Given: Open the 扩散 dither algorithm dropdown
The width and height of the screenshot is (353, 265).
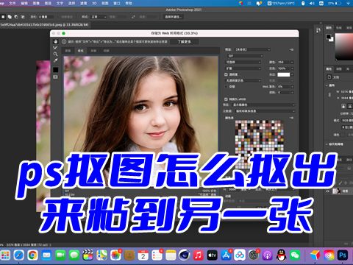Looking at the screenshot, I should [x=243, y=68].
